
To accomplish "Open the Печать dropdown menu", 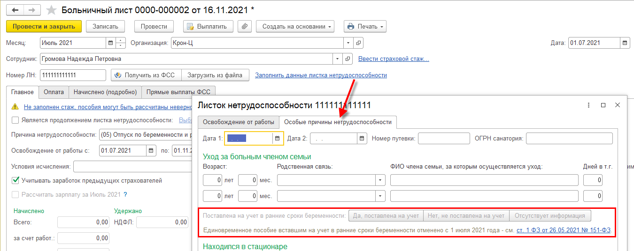I will pos(365,27).
